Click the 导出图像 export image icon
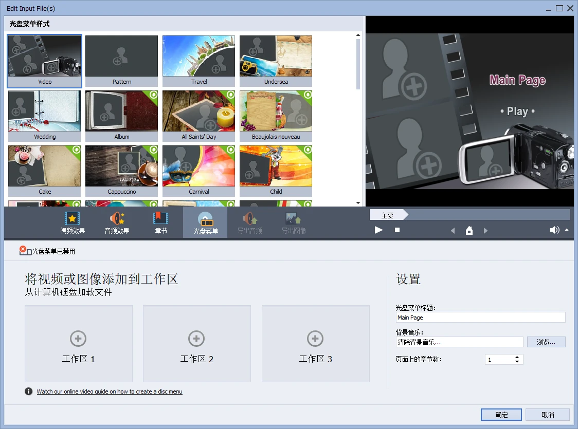 coord(294,218)
